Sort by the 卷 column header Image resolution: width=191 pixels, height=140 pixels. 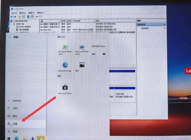50,21
